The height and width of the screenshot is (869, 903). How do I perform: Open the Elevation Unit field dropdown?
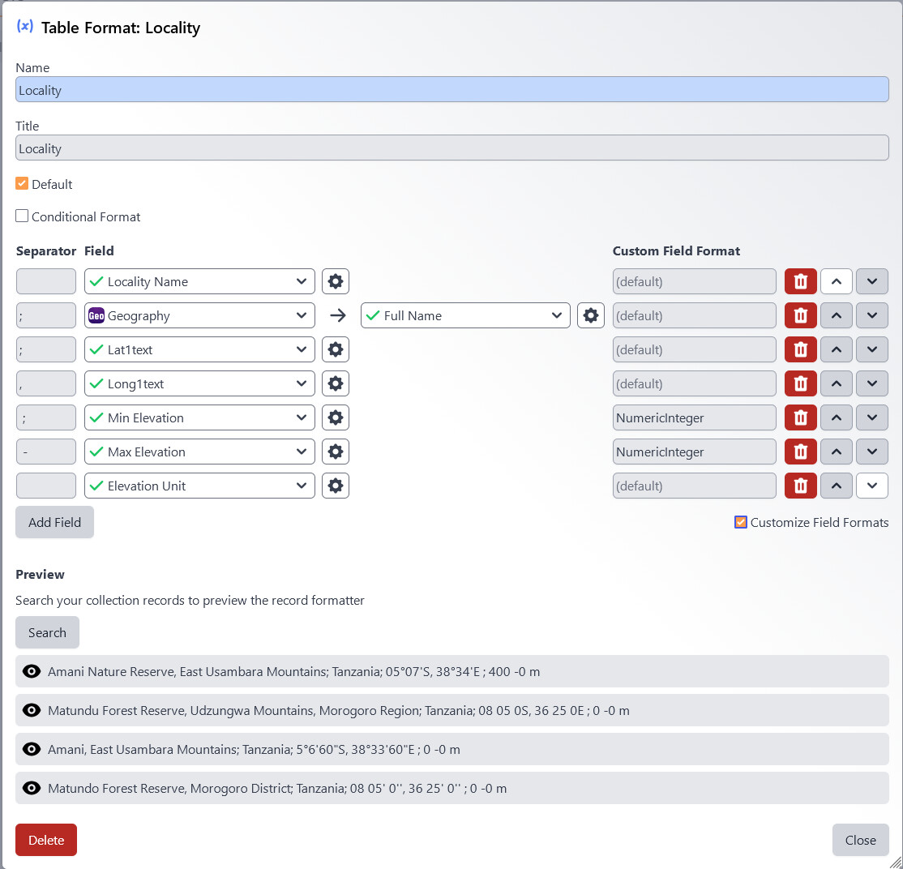pos(199,486)
